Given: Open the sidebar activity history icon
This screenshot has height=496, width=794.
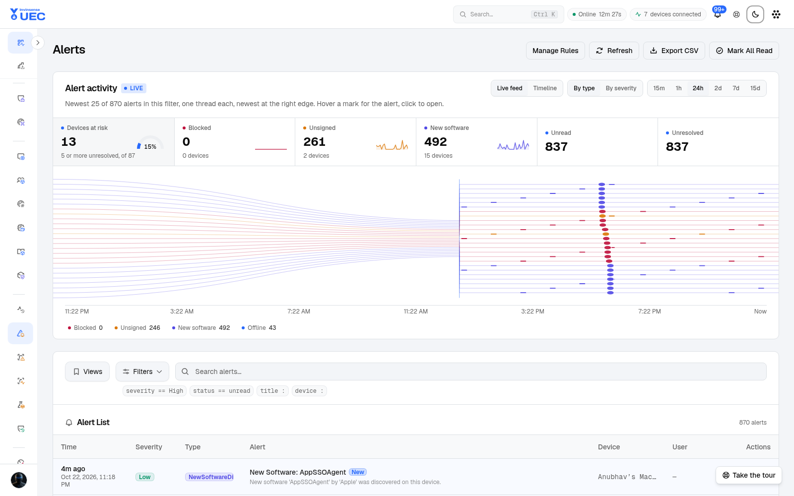Looking at the screenshot, I should coord(21,310).
